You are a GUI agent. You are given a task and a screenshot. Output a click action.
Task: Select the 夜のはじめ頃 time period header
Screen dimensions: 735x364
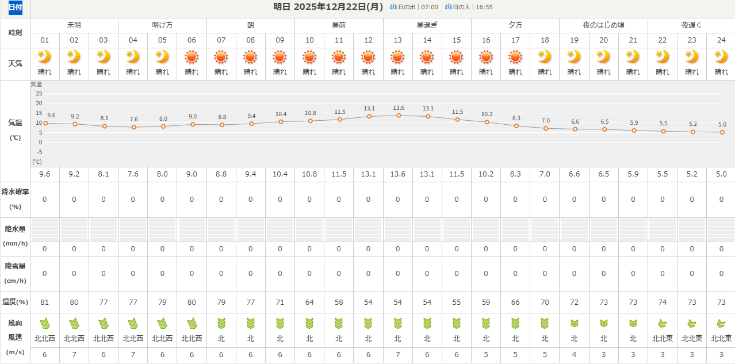coord(603,25)
